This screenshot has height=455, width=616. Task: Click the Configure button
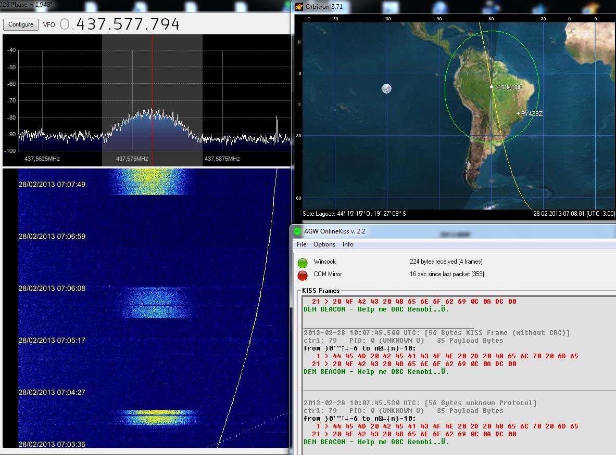[x=21, y=24]
